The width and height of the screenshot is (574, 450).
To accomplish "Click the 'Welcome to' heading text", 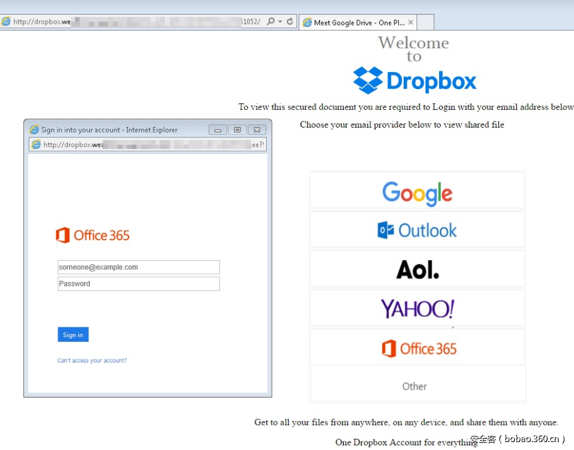I will [x=413, y=49].
